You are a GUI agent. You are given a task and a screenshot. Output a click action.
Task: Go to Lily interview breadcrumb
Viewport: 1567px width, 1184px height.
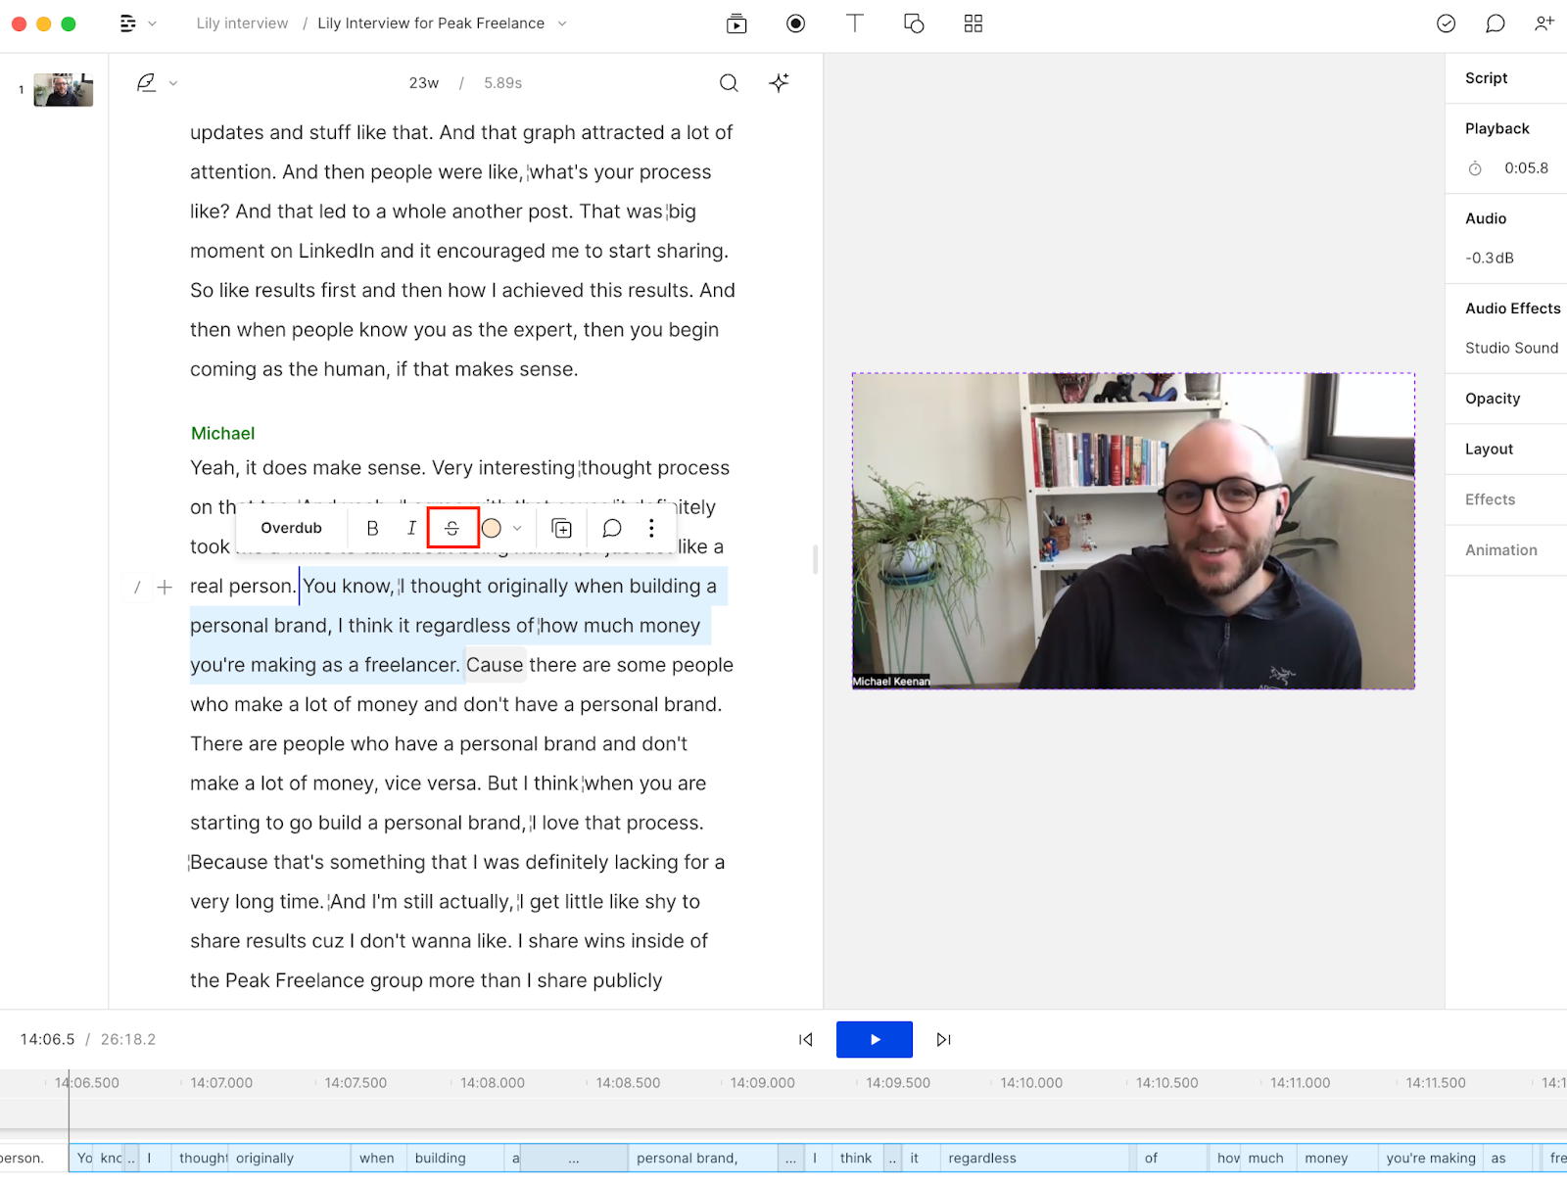tap(242, 23)
